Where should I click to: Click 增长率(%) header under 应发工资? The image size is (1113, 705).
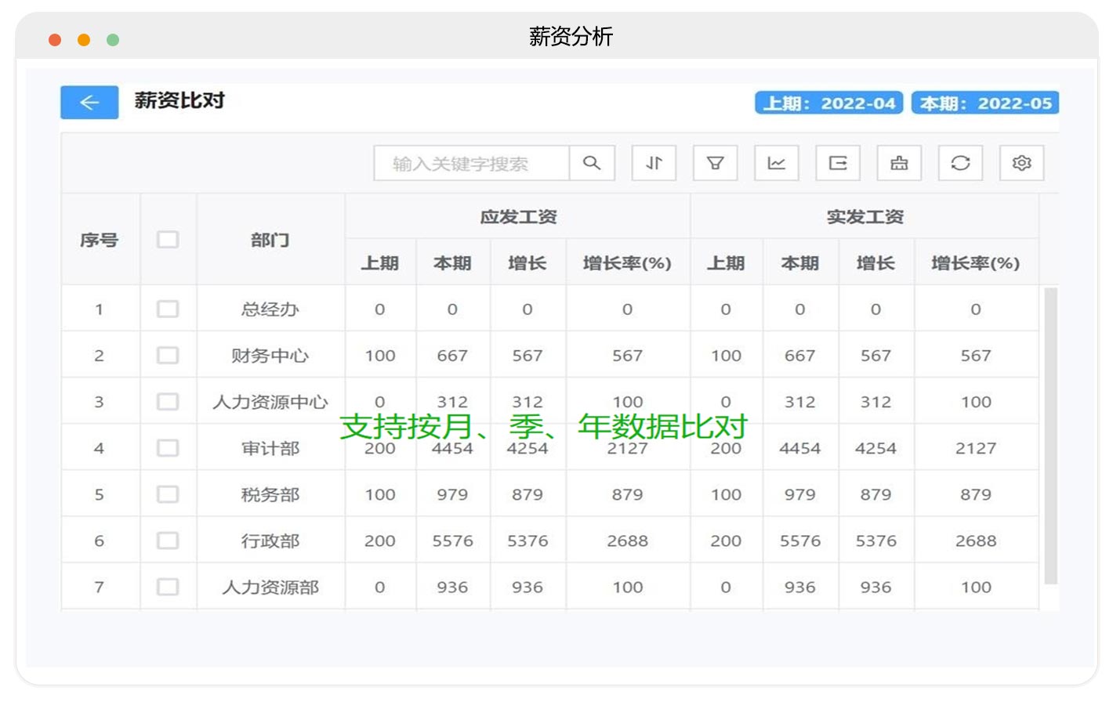click(x=628, y=263)
